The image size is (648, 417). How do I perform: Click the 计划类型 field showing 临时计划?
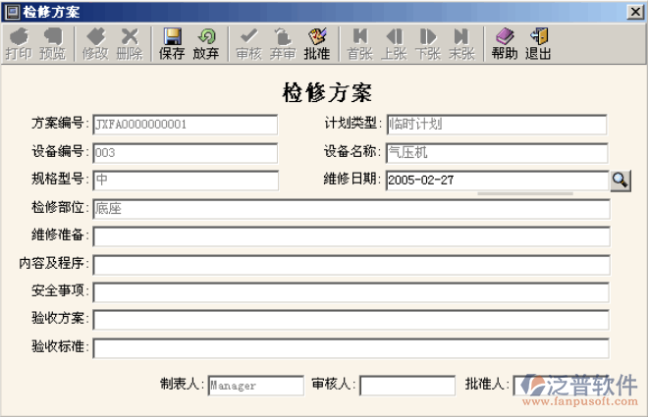pyautogui.click(x=497, y=125)
